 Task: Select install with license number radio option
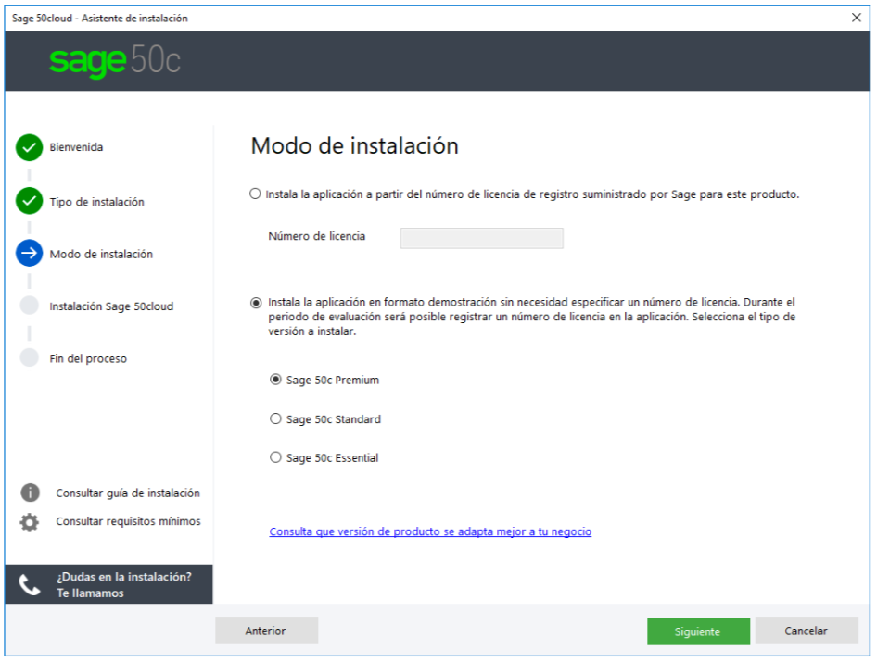pyautogui.click(x=255, y=194)
